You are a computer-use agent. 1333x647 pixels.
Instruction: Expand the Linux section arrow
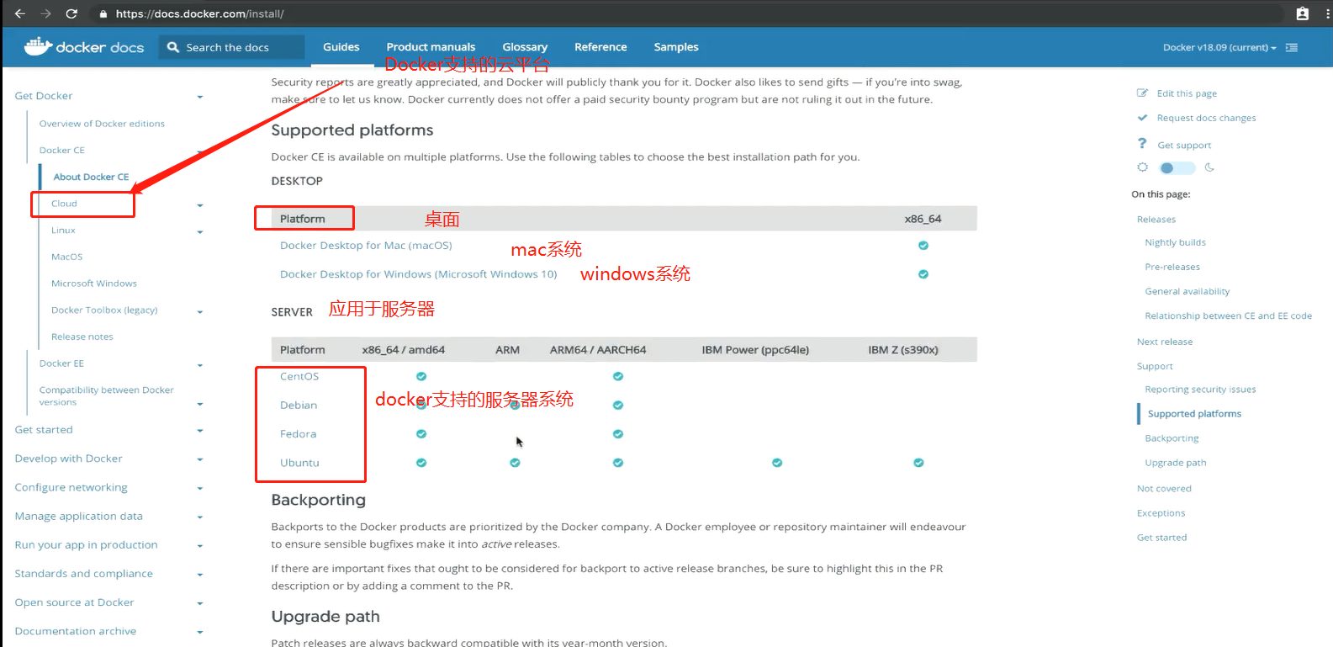tap(200, 232)
